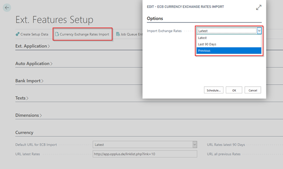
Task: Click the URL all previous Rates label
Action: click(224, 154)
